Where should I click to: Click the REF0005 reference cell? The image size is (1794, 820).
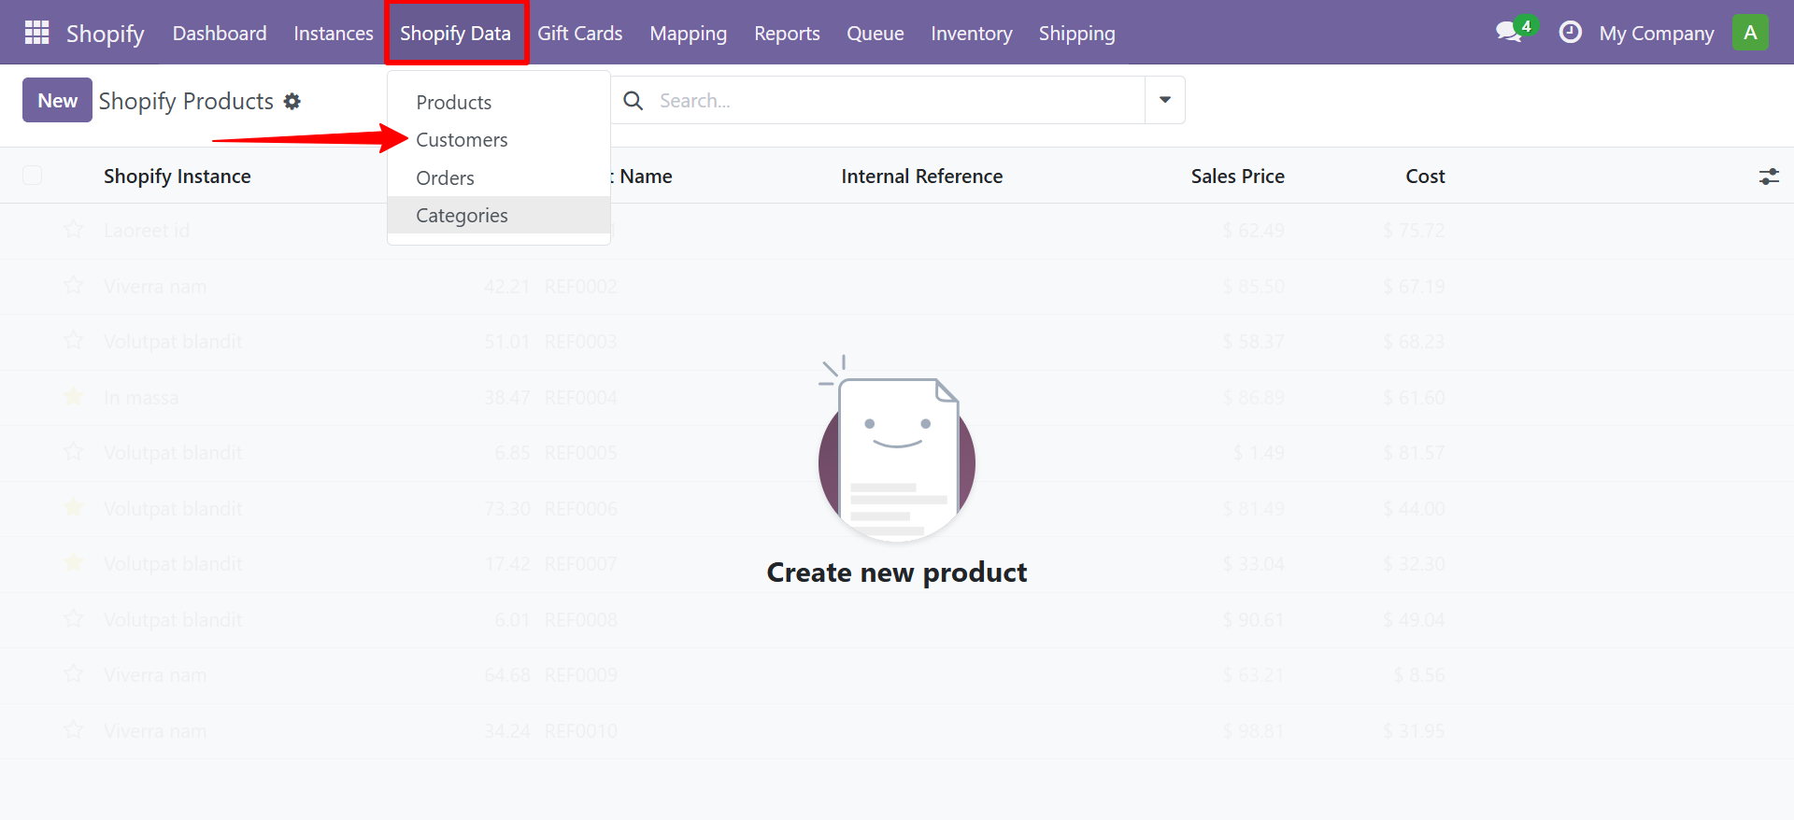[x=581, y=453]
